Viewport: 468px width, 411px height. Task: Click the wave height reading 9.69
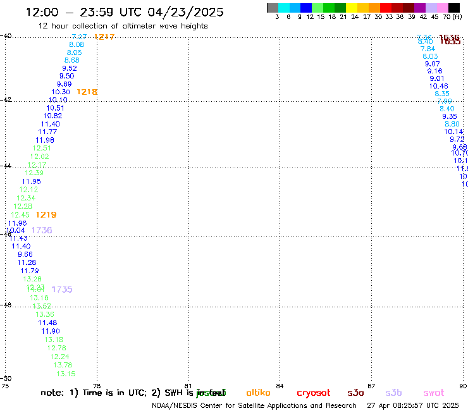(65, 84)
